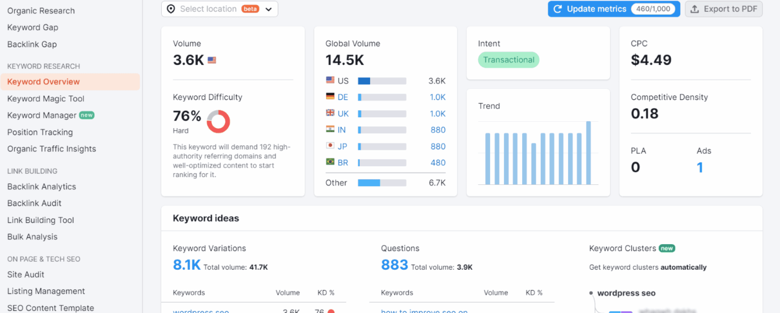Open Keyword Magic Tool
Image resolution: width=780 pixels, height=313 pixels.
[46, 99]
